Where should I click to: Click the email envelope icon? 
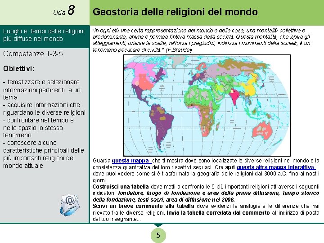point(70,205)
